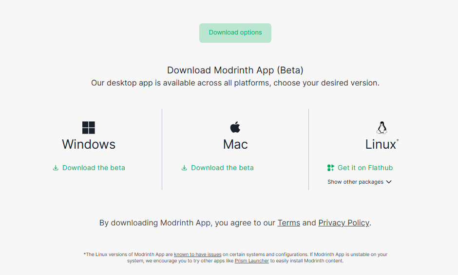Click the Download options button
This screenshot has height=275, width=458.
(235, 33)
